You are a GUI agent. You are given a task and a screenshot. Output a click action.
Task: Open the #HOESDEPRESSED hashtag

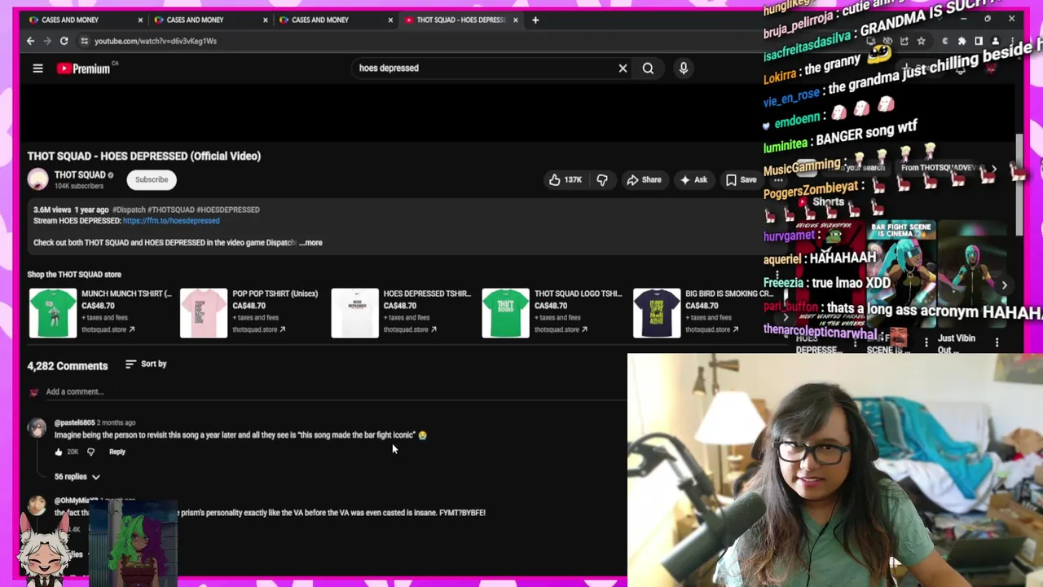click(x=228, y=210)
